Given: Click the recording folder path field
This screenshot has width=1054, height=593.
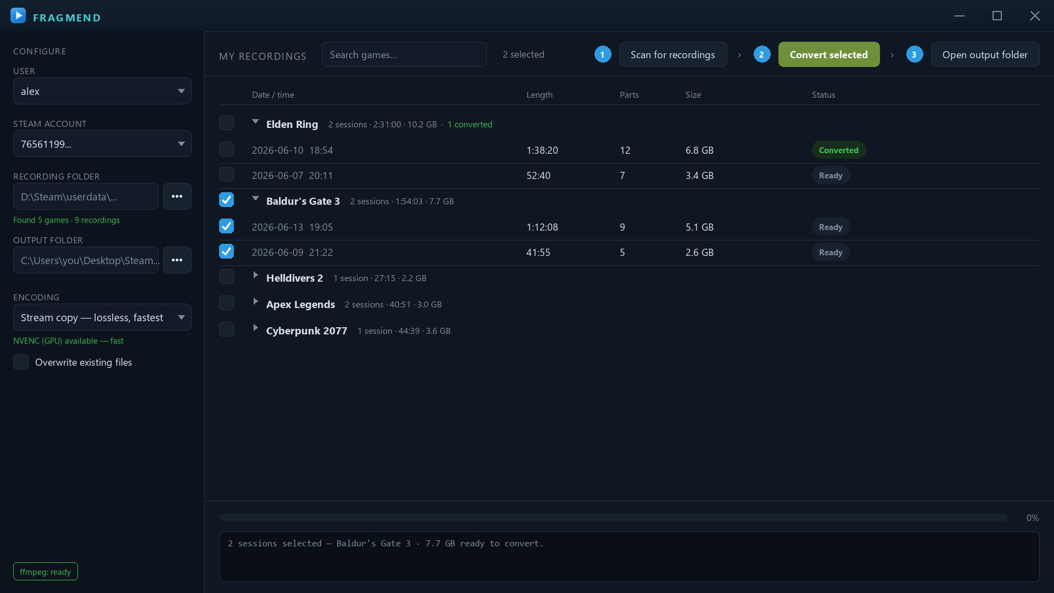Looking at the screenshot, I should [x=86, y=196].
